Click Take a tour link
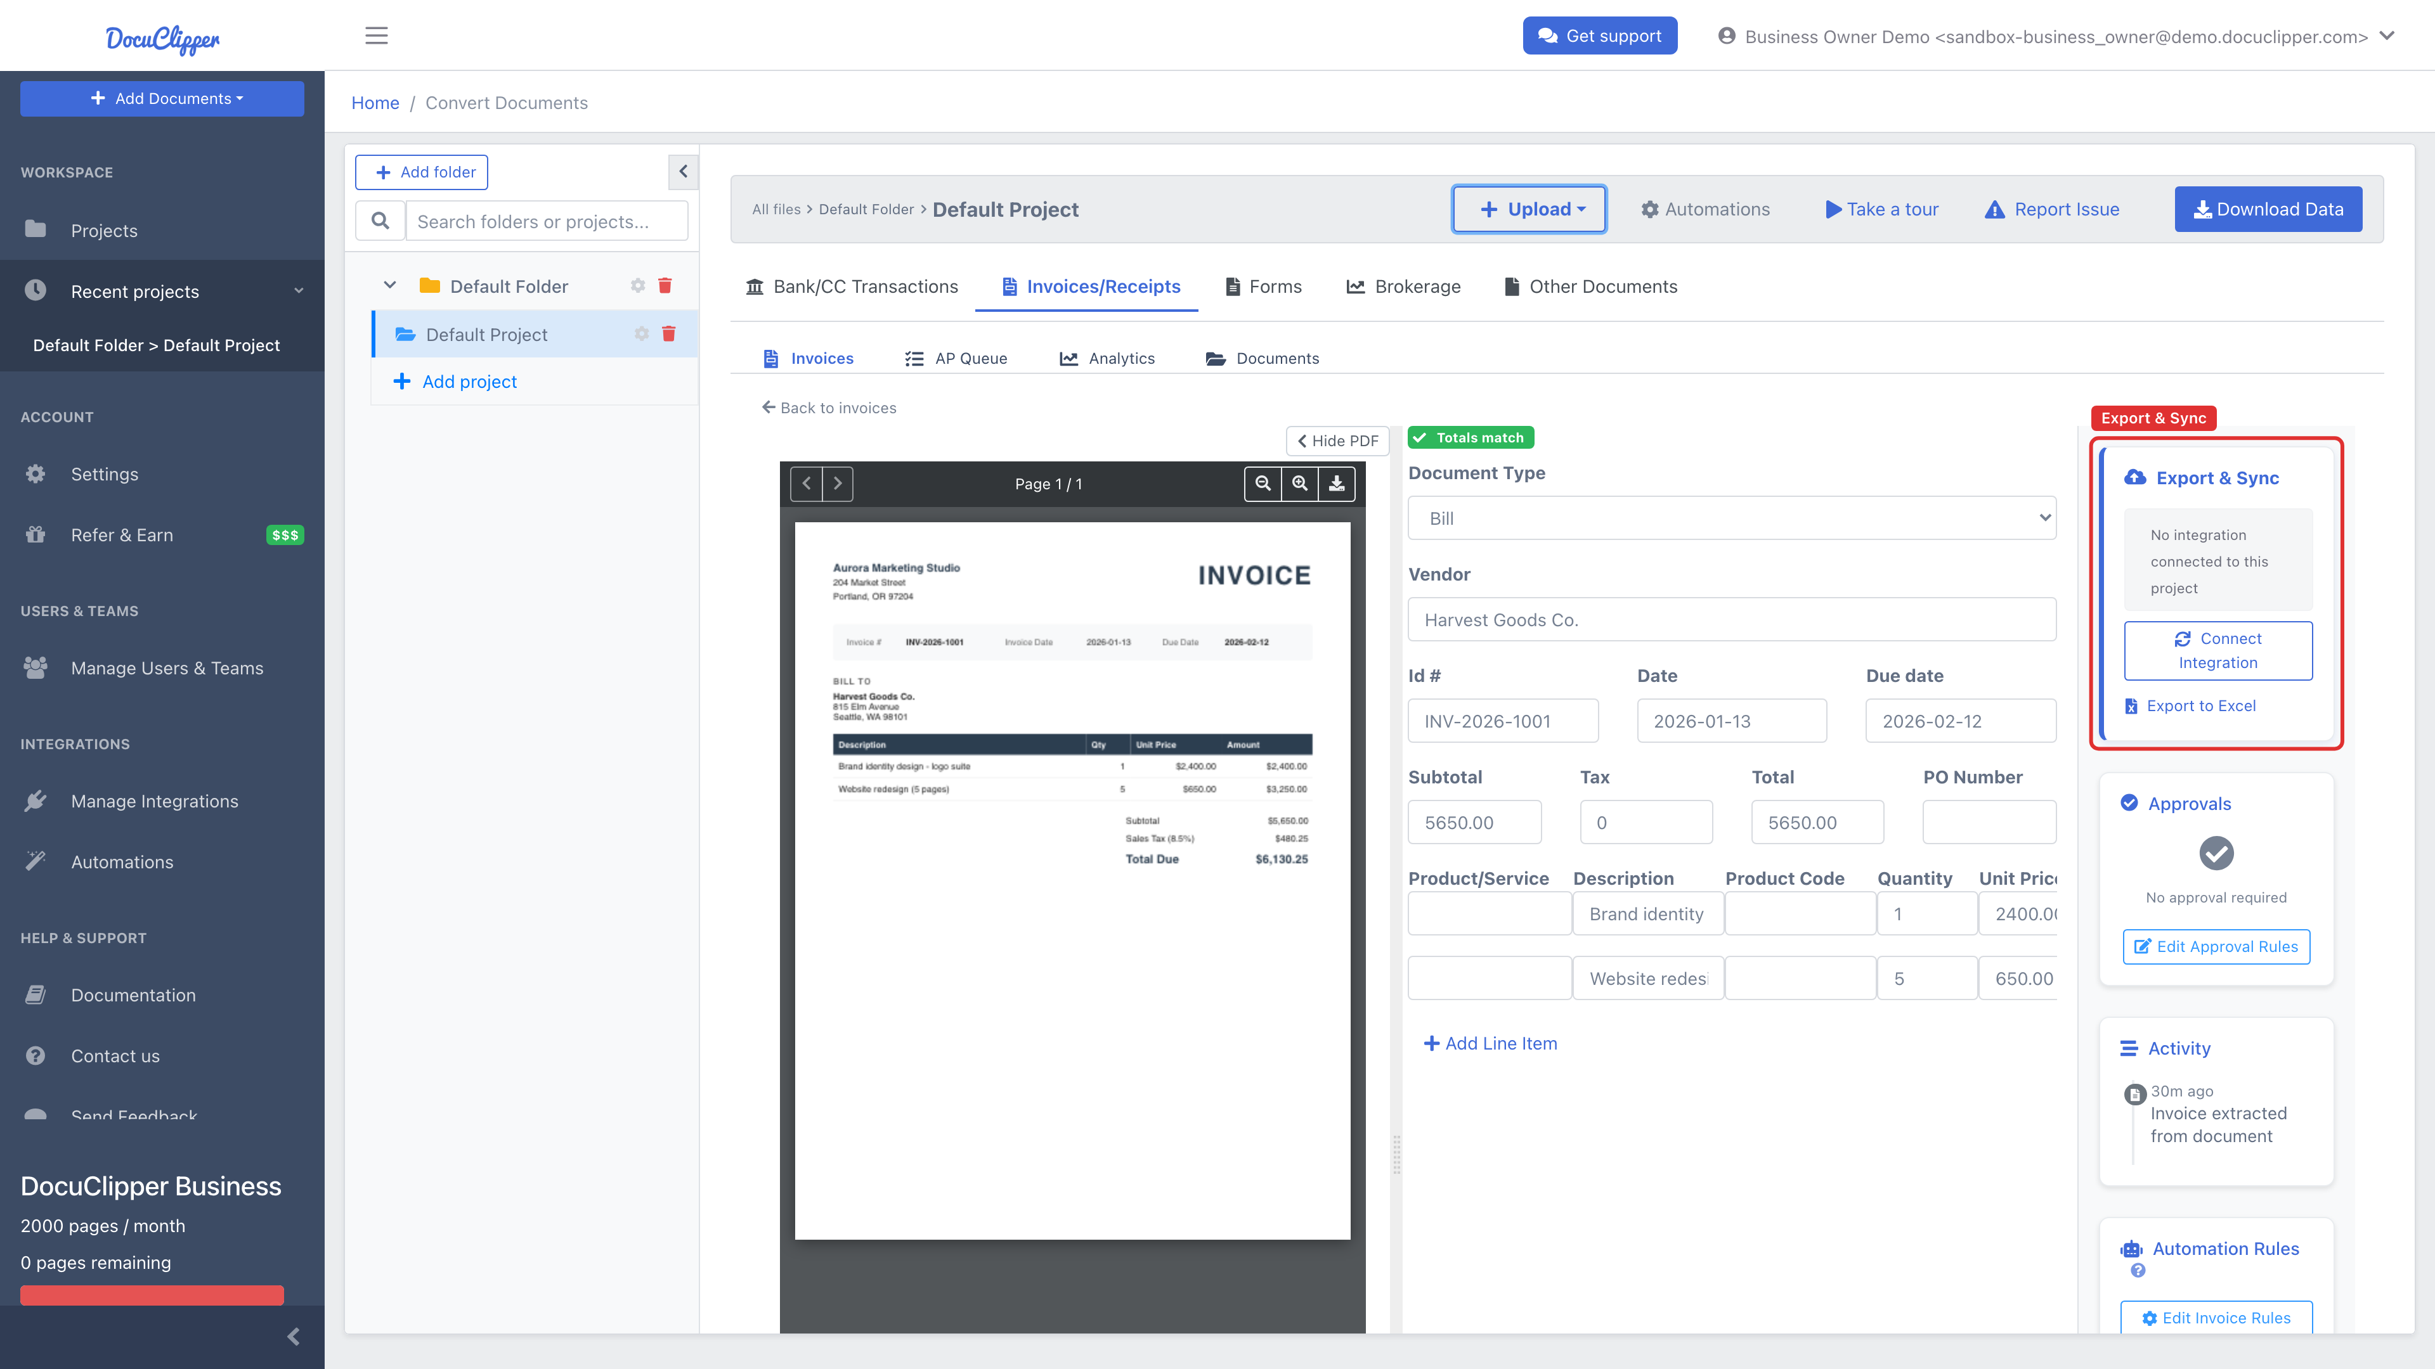2435x1369 pixels. click(1881, 209)
